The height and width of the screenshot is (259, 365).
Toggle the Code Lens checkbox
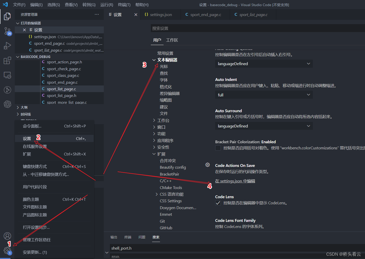click(x=218, y=203)
